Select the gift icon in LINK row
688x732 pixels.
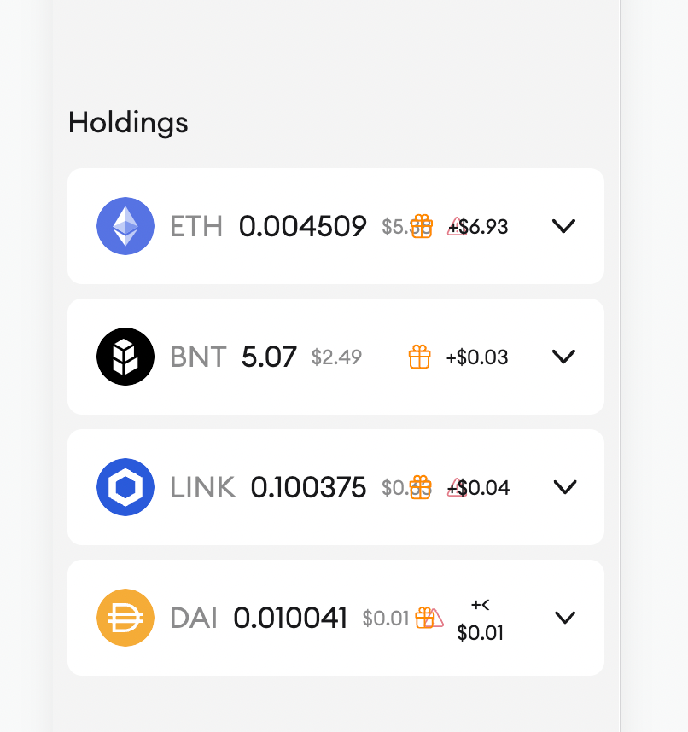(x=419, y=487)
